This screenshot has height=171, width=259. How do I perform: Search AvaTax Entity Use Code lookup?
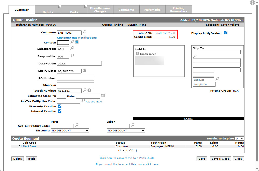(83, 101)
